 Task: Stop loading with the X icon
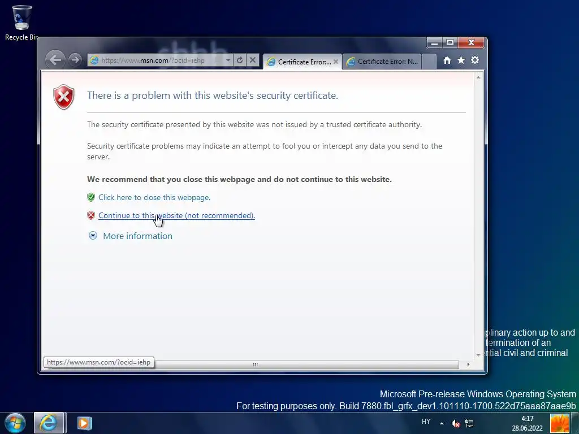coord(253,60)
